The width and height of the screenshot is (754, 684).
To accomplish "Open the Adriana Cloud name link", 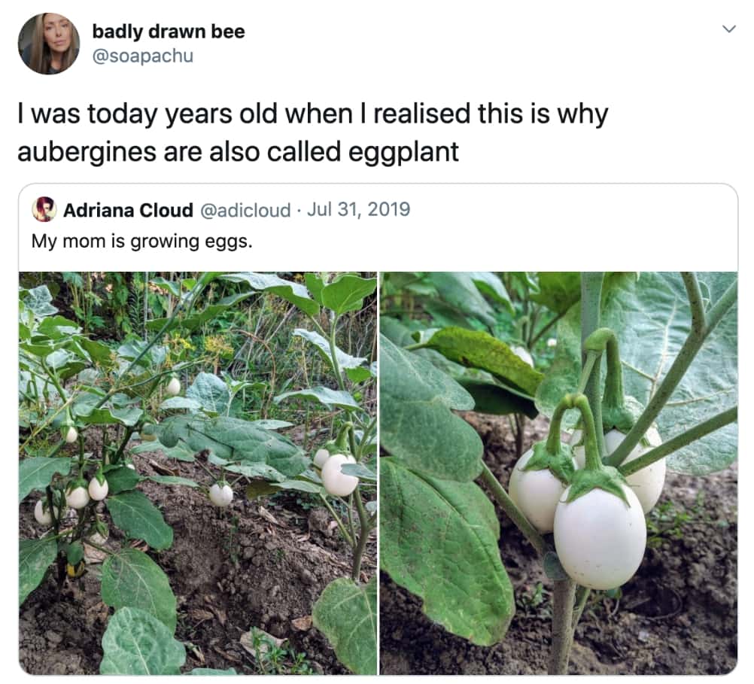I will (128, 210).
